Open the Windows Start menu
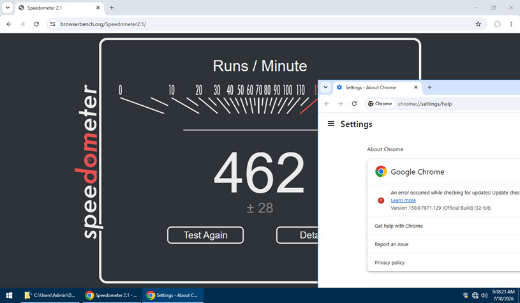This screenshot has width=520, height=303. 9,295
